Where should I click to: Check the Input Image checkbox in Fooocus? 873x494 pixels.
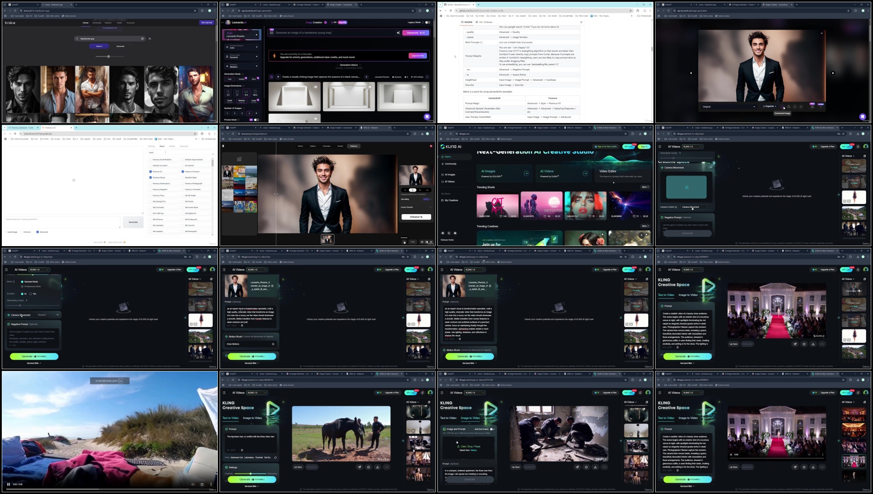[5, 232]
